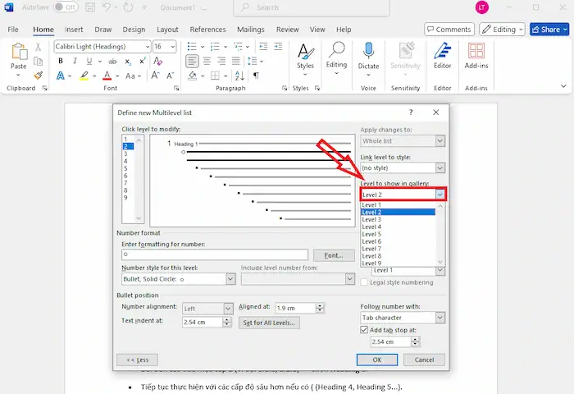The image size is (574, 394).
Task: Apply Bold formatting from the ribbon
Action: 61,62
